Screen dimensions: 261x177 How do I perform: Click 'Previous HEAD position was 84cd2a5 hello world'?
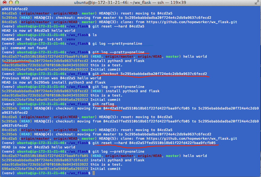click(x=52, y=78)
